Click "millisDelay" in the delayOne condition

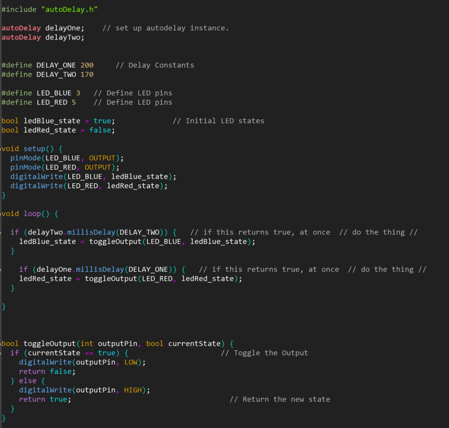(x=100, y=270)
